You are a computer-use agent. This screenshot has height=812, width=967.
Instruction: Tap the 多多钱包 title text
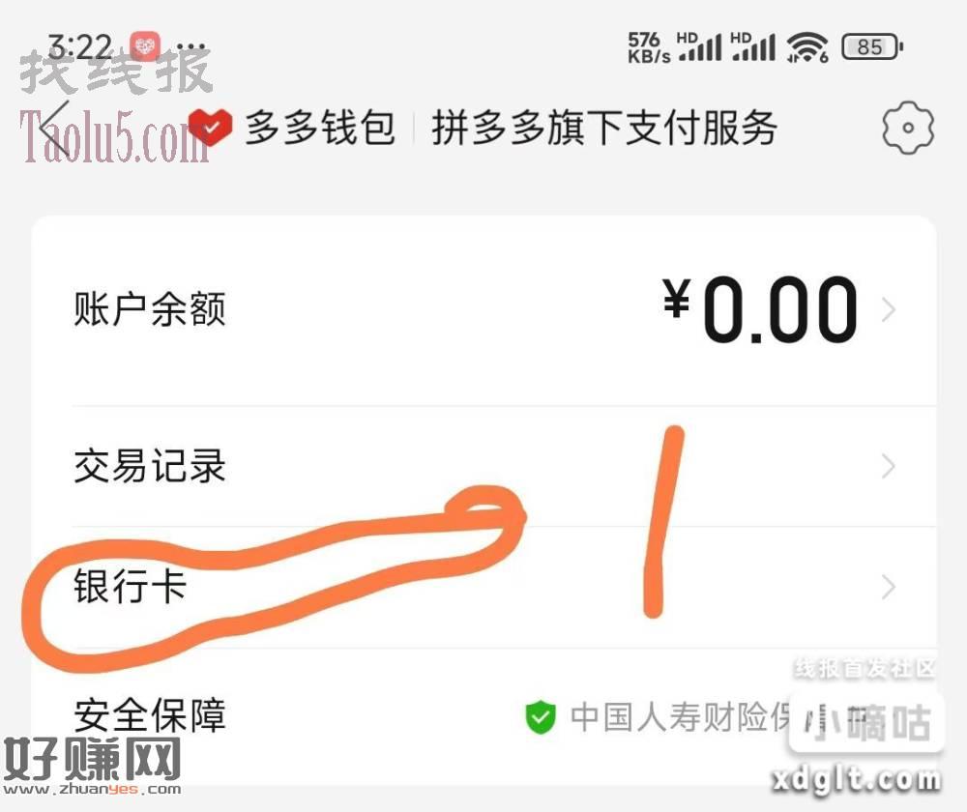click(x=319, y=128)
